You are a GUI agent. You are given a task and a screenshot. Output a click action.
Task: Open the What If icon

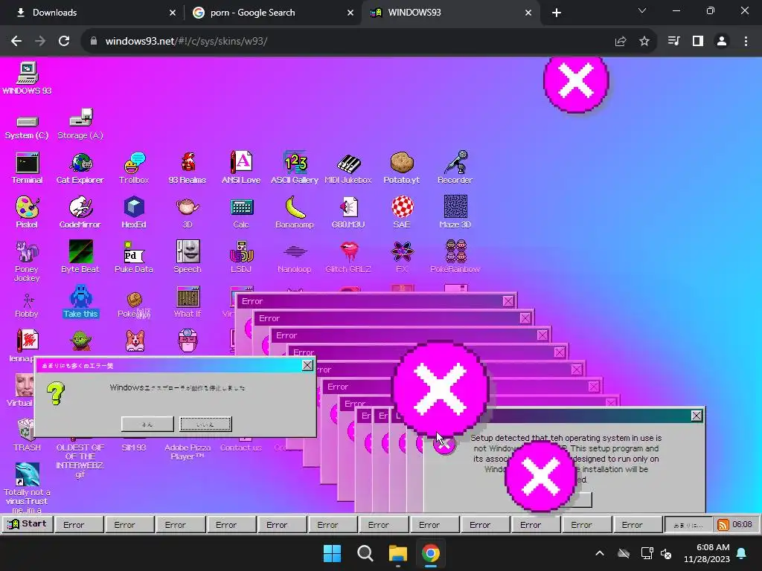[x=188, y=302]
